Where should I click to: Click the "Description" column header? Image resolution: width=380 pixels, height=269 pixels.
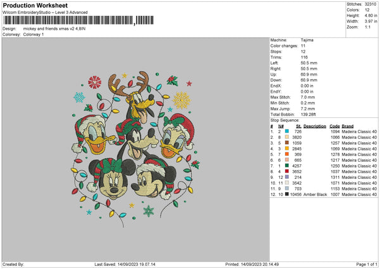click(315, 126)
